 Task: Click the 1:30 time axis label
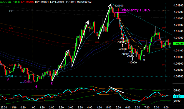42,107
